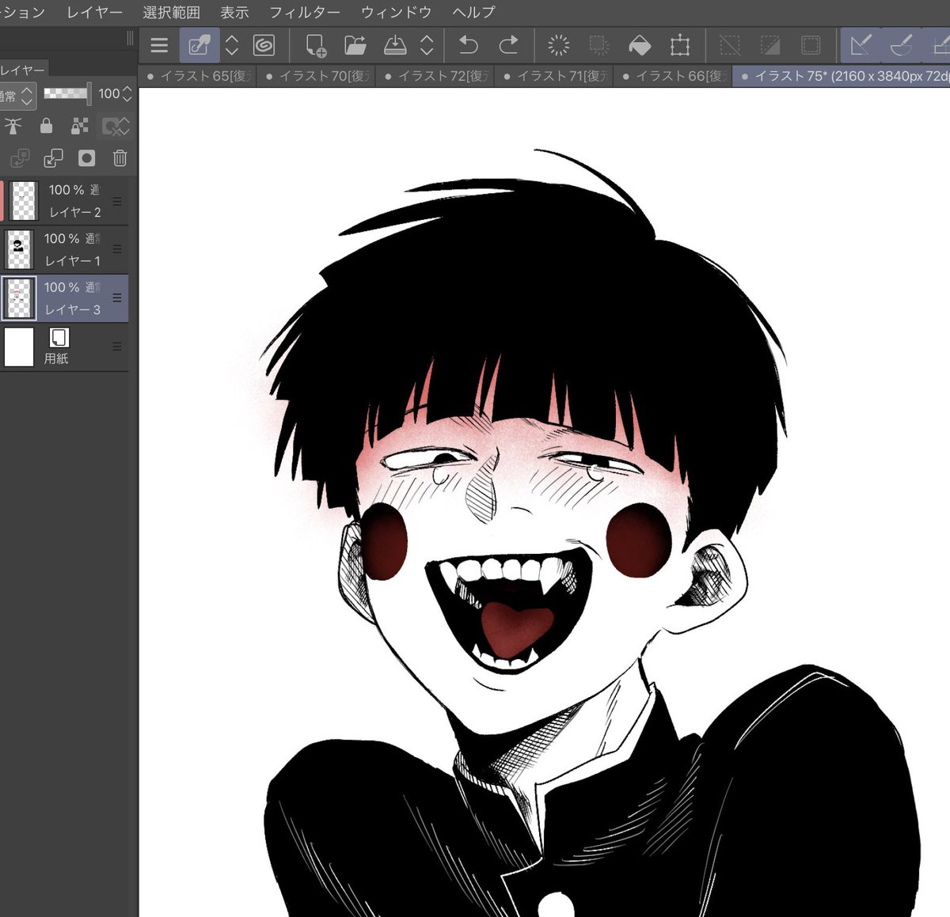Viewport: 950px width, 917px height.
Task: Undo the last action
Action: (x=469, y=45)
